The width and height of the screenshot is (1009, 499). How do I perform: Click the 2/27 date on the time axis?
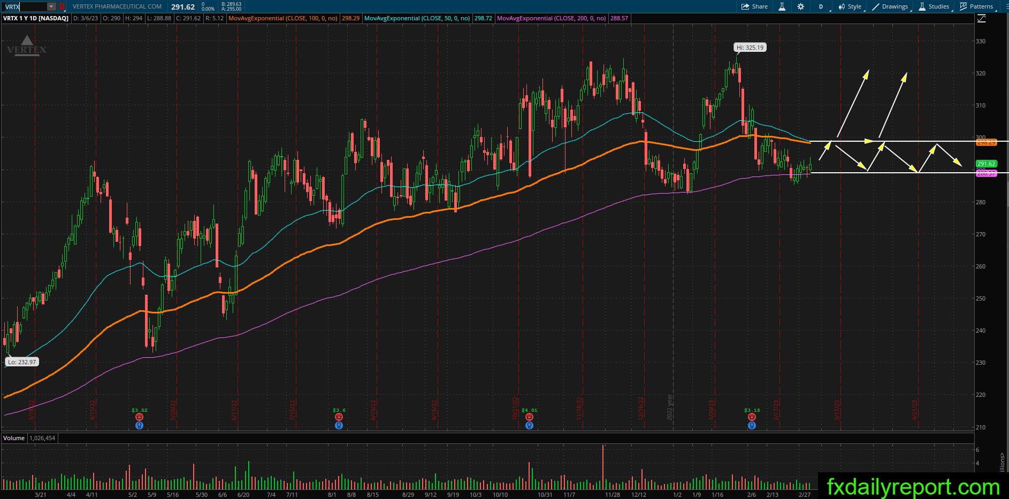click(804, 495)
